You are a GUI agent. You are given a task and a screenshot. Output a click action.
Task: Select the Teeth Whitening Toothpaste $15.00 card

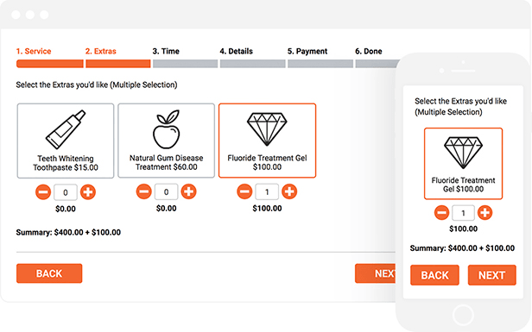(66, 141)
